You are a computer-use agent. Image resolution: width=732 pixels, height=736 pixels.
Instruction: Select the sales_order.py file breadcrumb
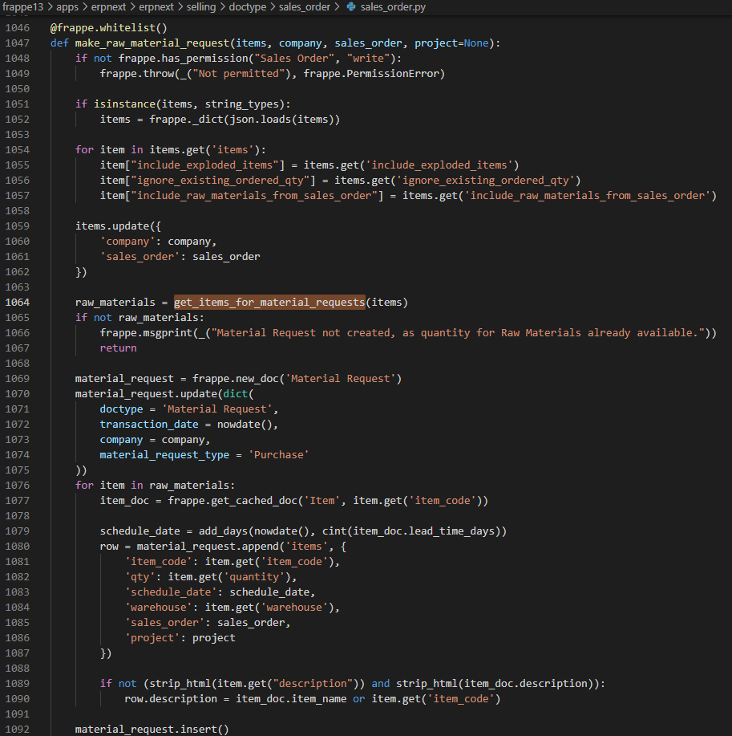click(393, 7)
